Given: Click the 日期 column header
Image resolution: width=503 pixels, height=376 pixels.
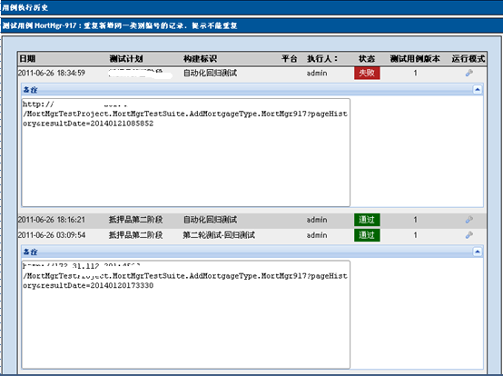Looking at the screenshot, I should coord(27,59).
